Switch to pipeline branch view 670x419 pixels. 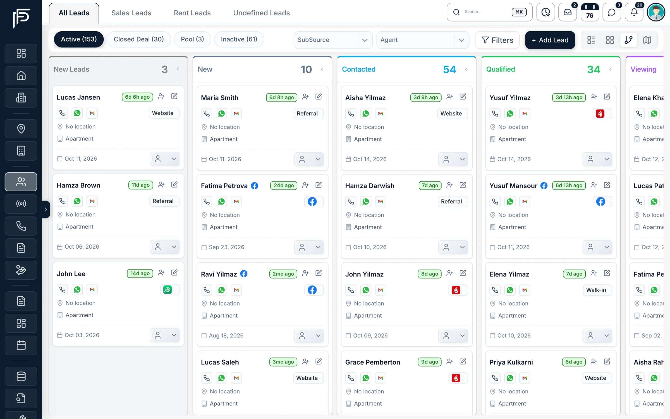pos(628,40)
